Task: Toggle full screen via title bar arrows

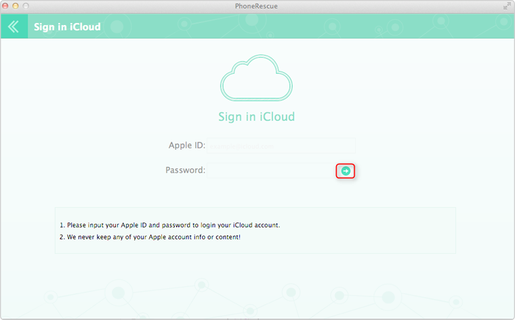Action: tap(506, 5)
